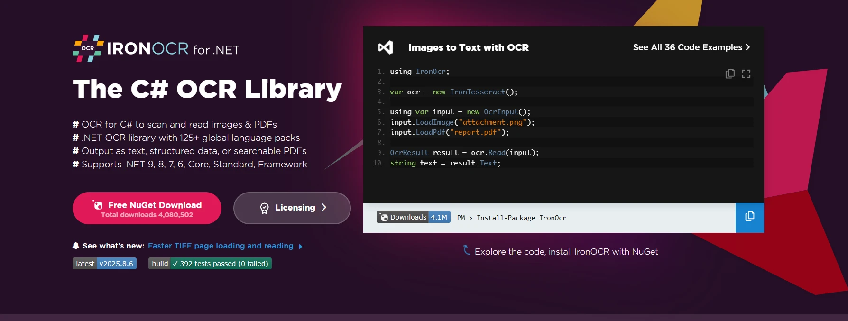This screenshot has width=848, height=321.
Task: Click the IronOCR hashtag logo icon
Action: [x=88, y=48]
